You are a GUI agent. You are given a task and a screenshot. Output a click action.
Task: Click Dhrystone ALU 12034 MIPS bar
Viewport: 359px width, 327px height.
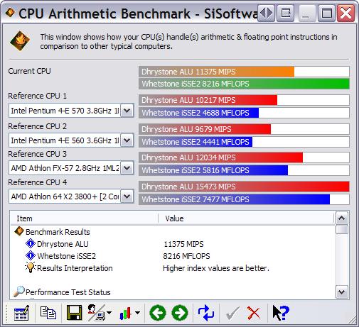pyautogui.click(x=244, y=157)
